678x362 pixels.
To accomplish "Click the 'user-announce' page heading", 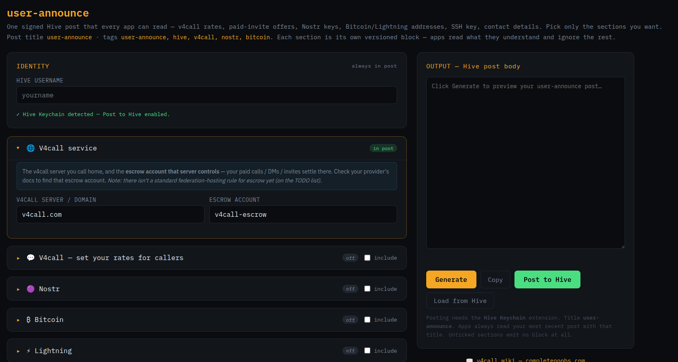I will click(48, 13).
